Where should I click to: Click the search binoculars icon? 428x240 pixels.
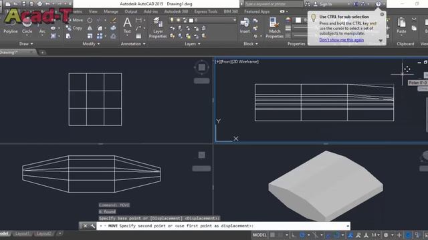[308, 4]
